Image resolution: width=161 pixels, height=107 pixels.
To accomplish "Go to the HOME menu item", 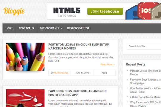I will [9, 28].
